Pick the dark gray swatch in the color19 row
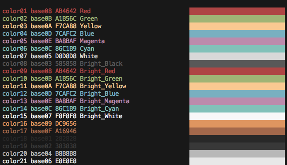 point(237,146)
